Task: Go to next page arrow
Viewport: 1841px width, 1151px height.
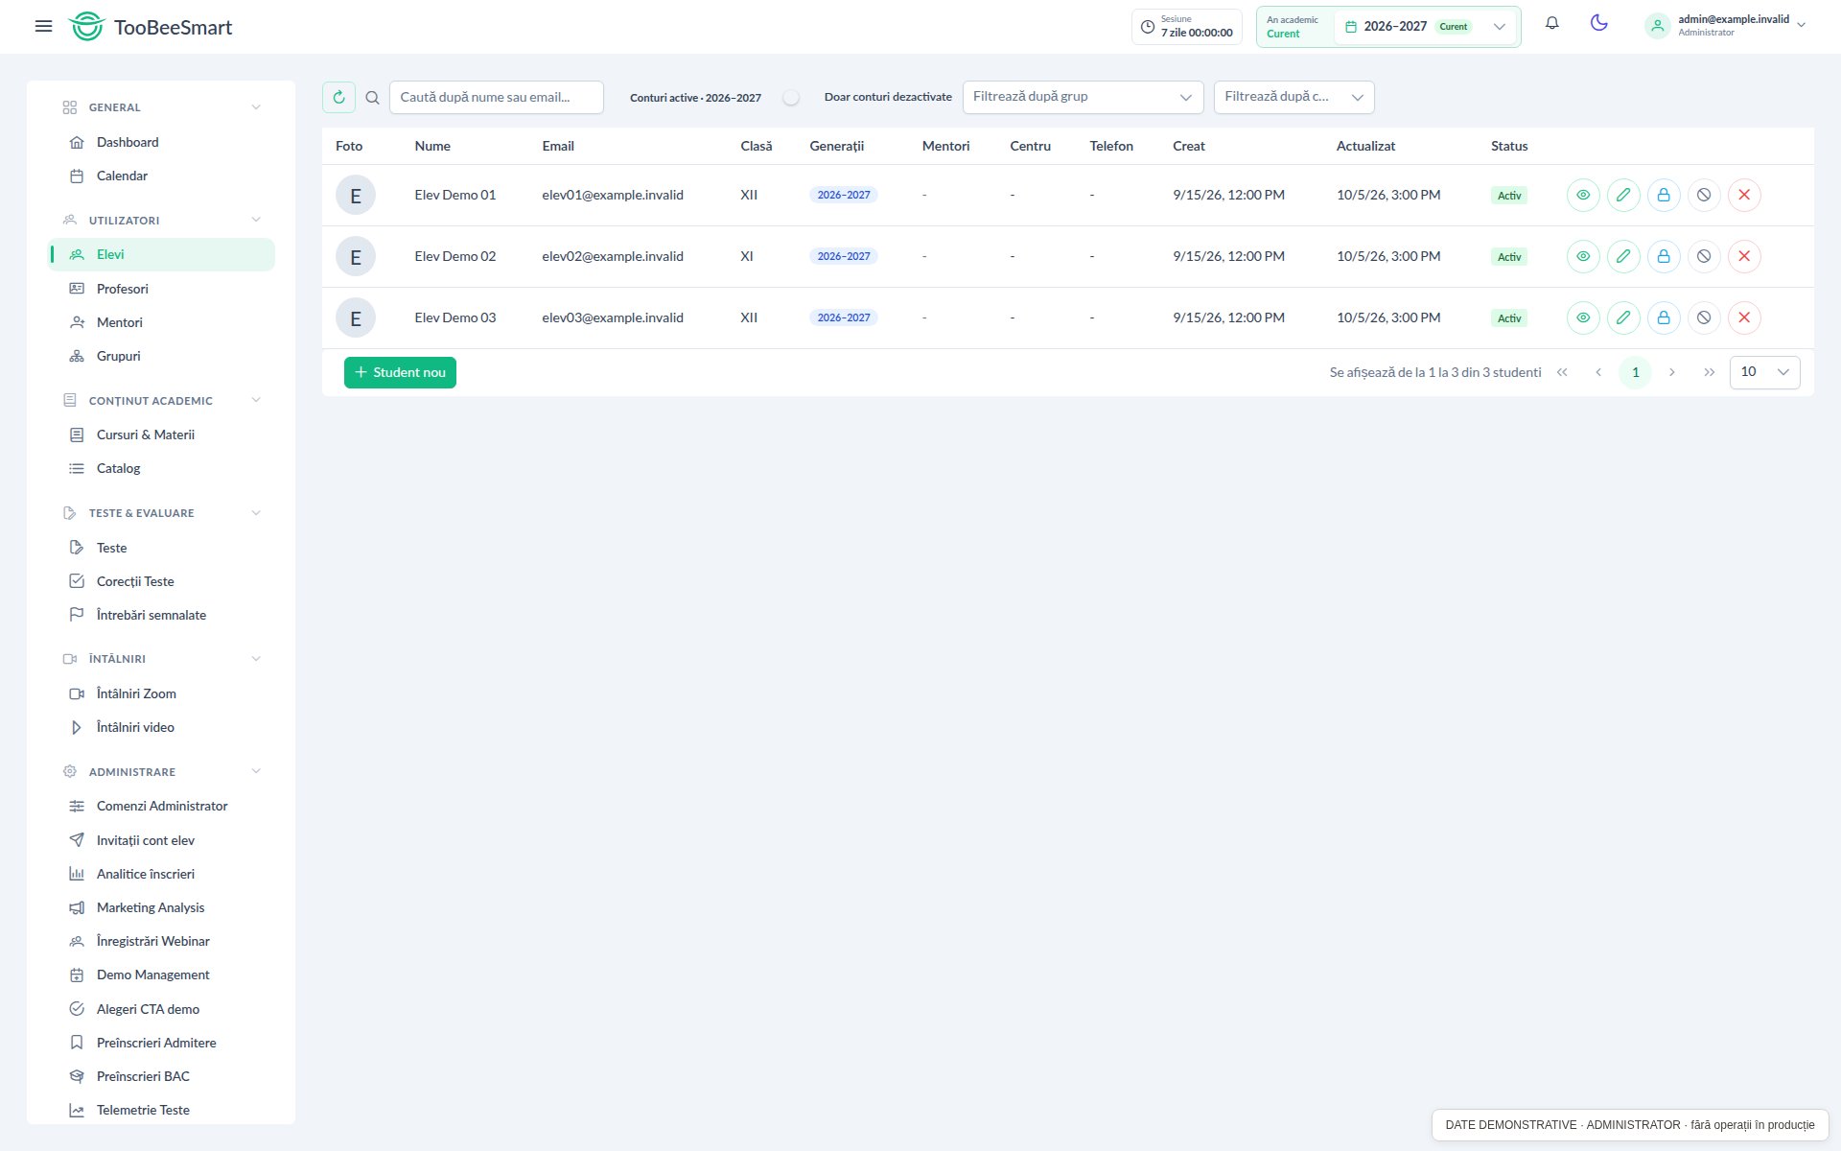Action: point(1671,372)
